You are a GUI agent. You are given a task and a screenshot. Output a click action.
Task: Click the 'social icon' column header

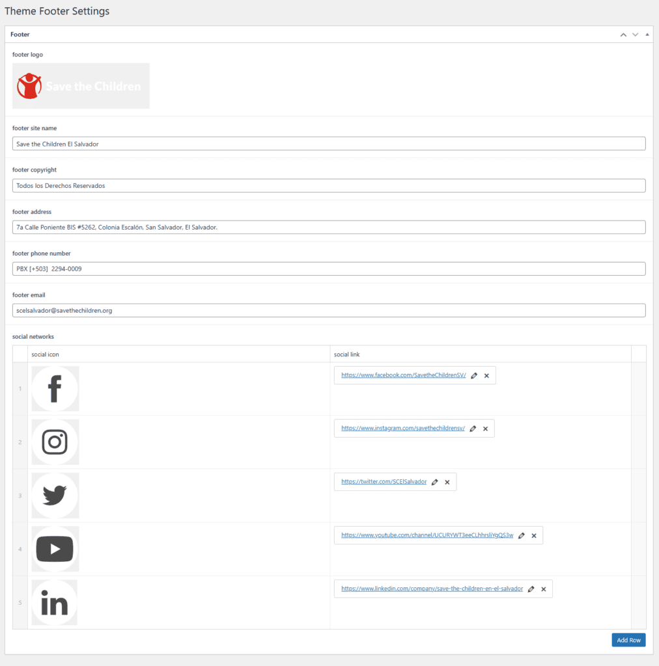(x=45, y=354)
